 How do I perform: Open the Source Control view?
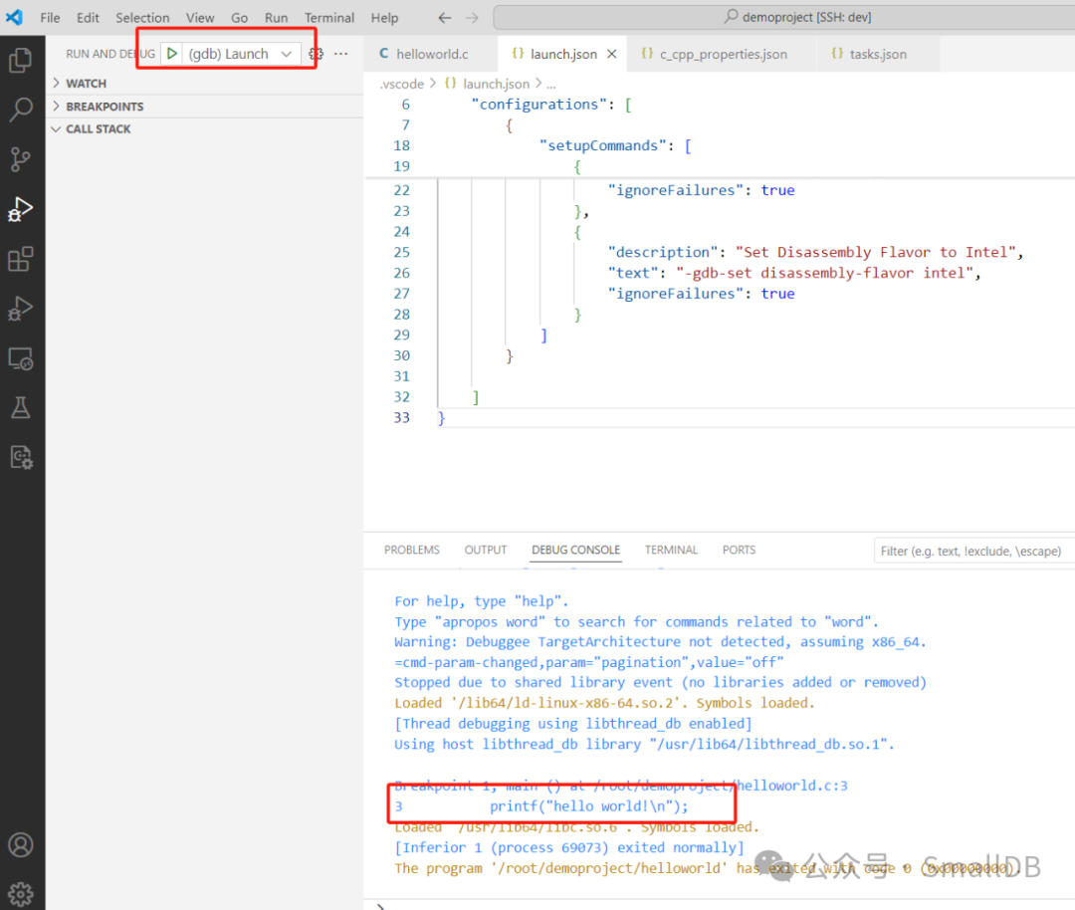click(x=21, y=159)
